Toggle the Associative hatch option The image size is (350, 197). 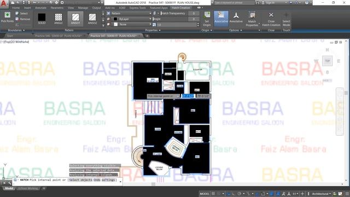click(221, 18)
